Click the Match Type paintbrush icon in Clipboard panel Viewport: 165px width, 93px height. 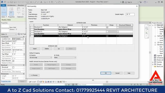[23, 14]
